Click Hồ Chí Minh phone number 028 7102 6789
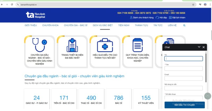Screen dimensions: 212x111 pyautogui.click(x=161, y=13)
